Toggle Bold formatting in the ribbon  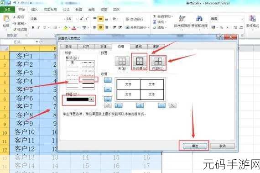[33, 27]
